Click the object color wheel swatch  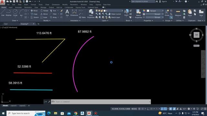[x=144, y=11]
